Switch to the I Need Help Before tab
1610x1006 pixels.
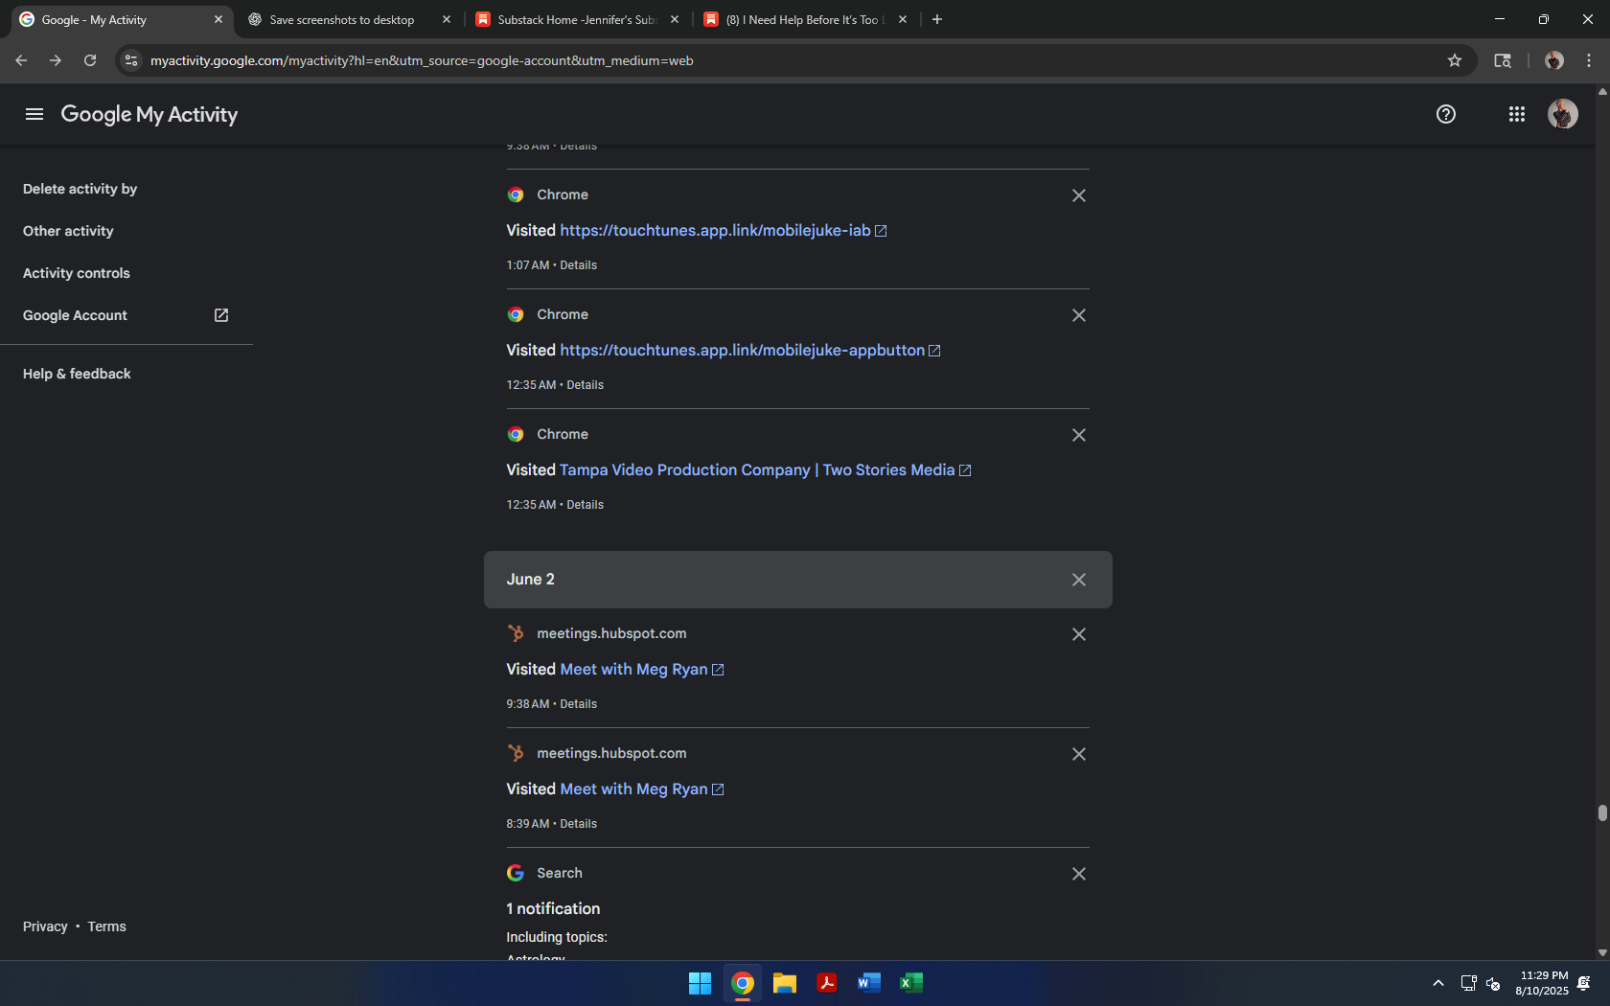point(805,19)
